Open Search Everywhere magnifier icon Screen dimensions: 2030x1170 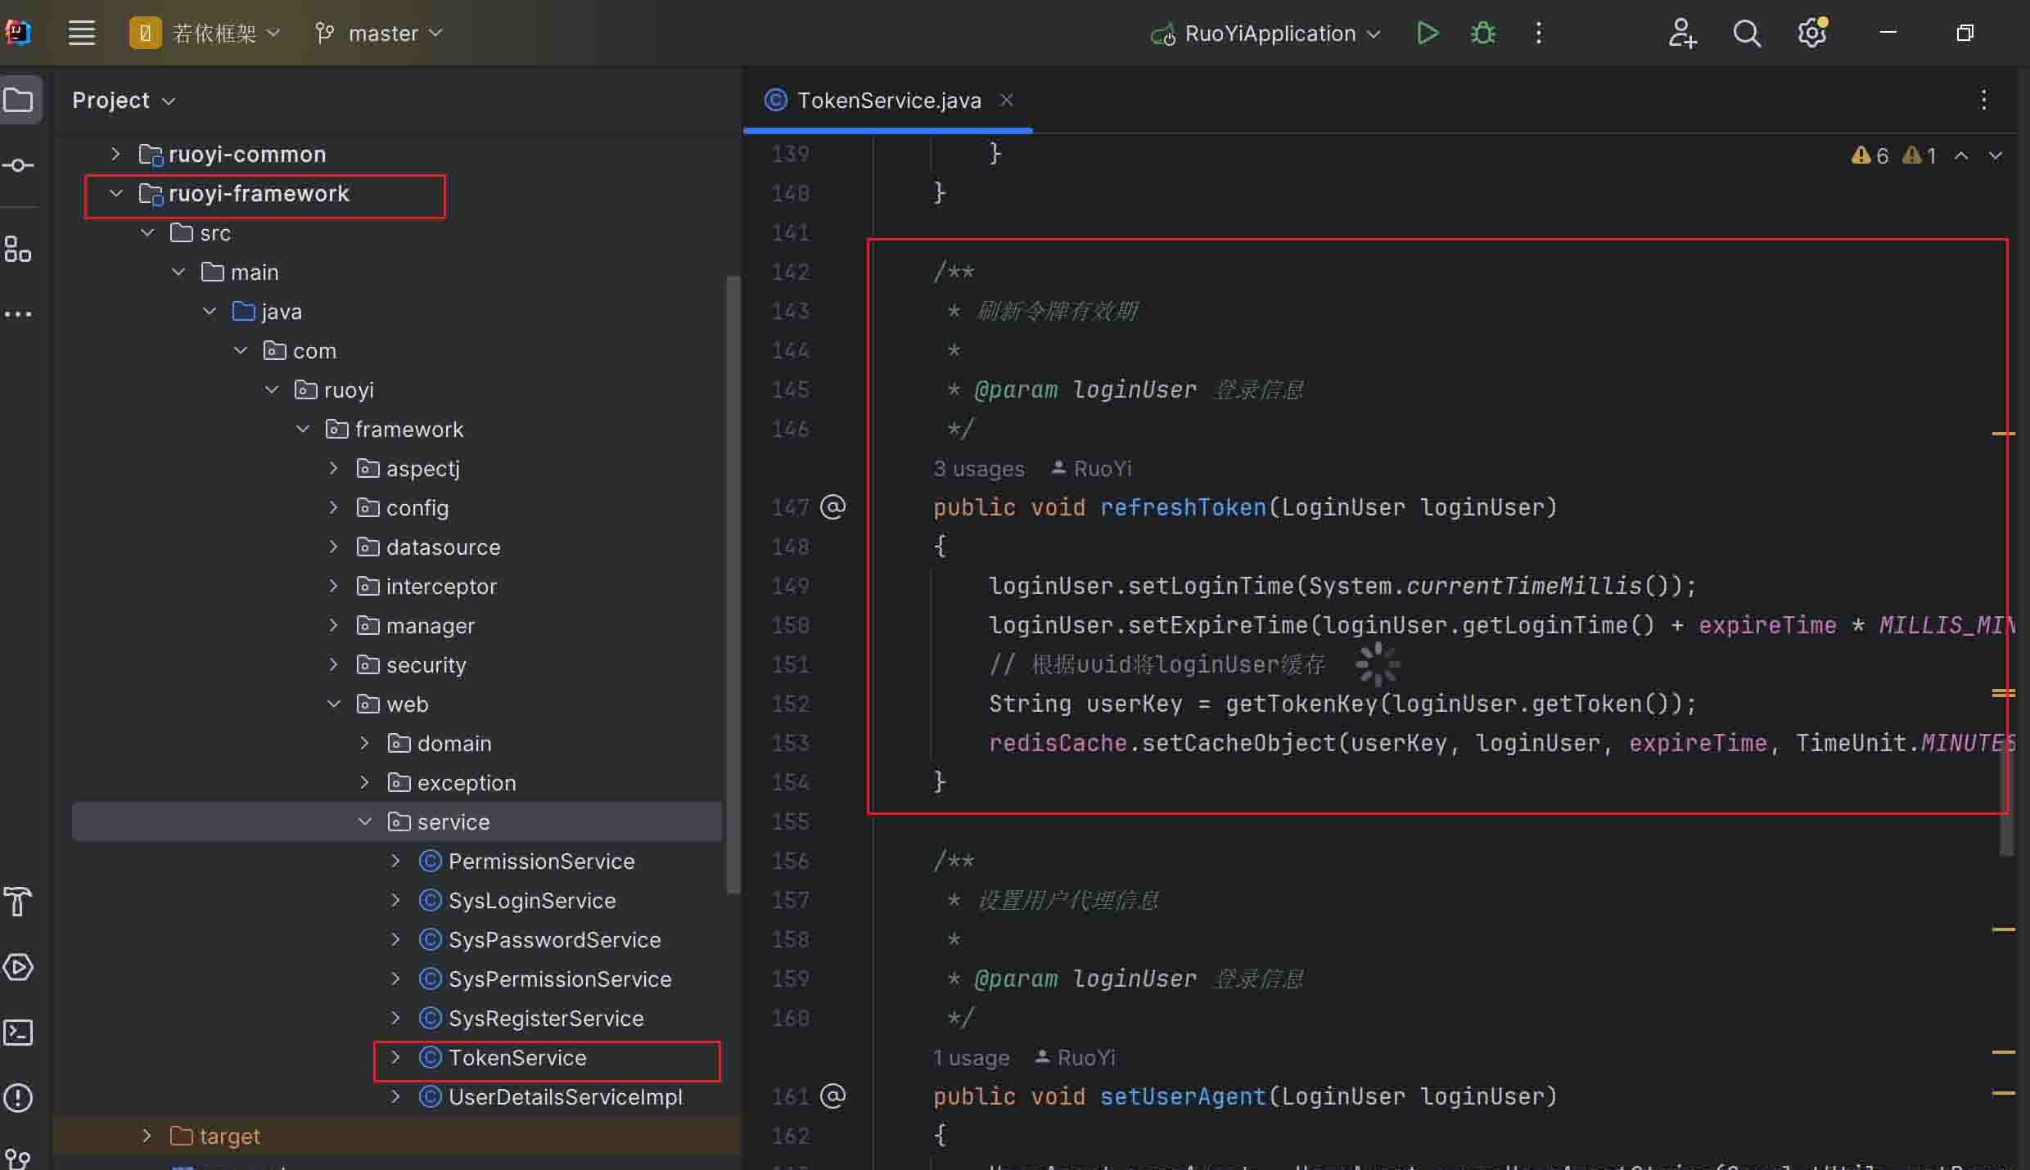coord(1746,33)
